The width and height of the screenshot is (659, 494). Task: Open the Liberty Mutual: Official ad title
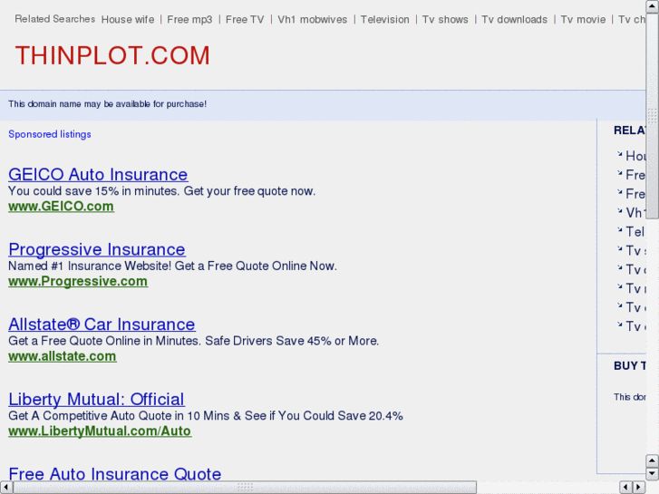pos(96,399)
